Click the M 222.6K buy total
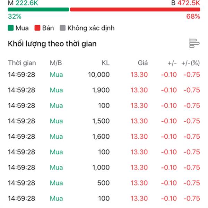This screenshot has height=208, width=208. coord(24,3)
